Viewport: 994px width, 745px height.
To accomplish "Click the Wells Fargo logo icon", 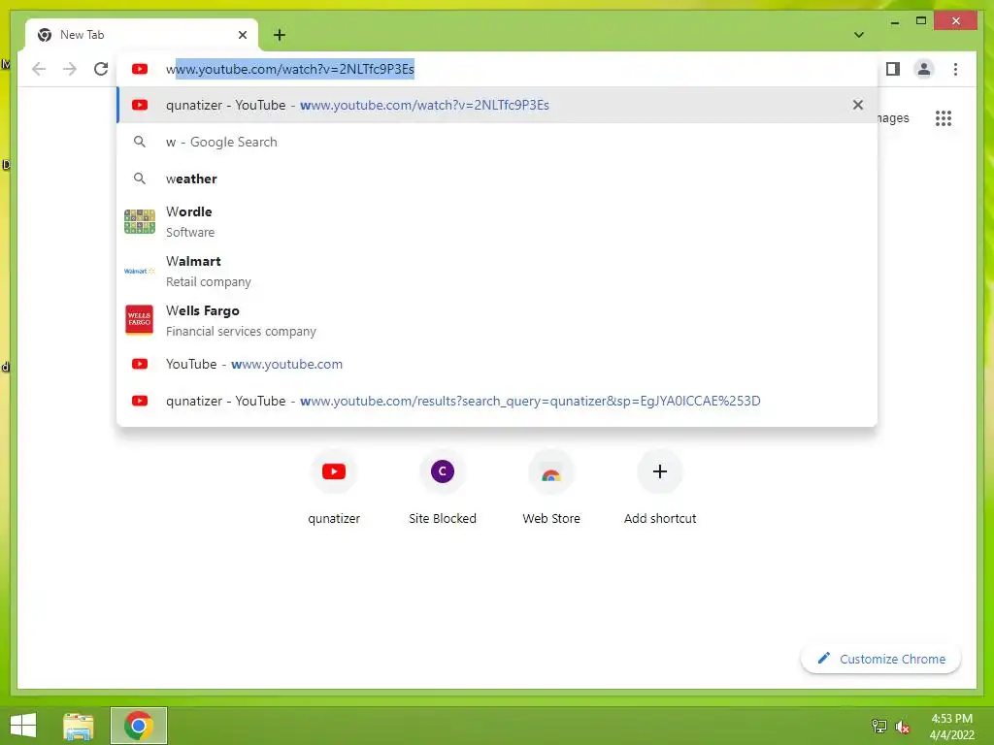I will pos(140,320).
